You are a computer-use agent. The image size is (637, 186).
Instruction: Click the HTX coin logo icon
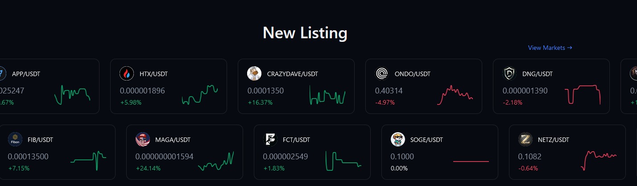(x=127, y=73)
